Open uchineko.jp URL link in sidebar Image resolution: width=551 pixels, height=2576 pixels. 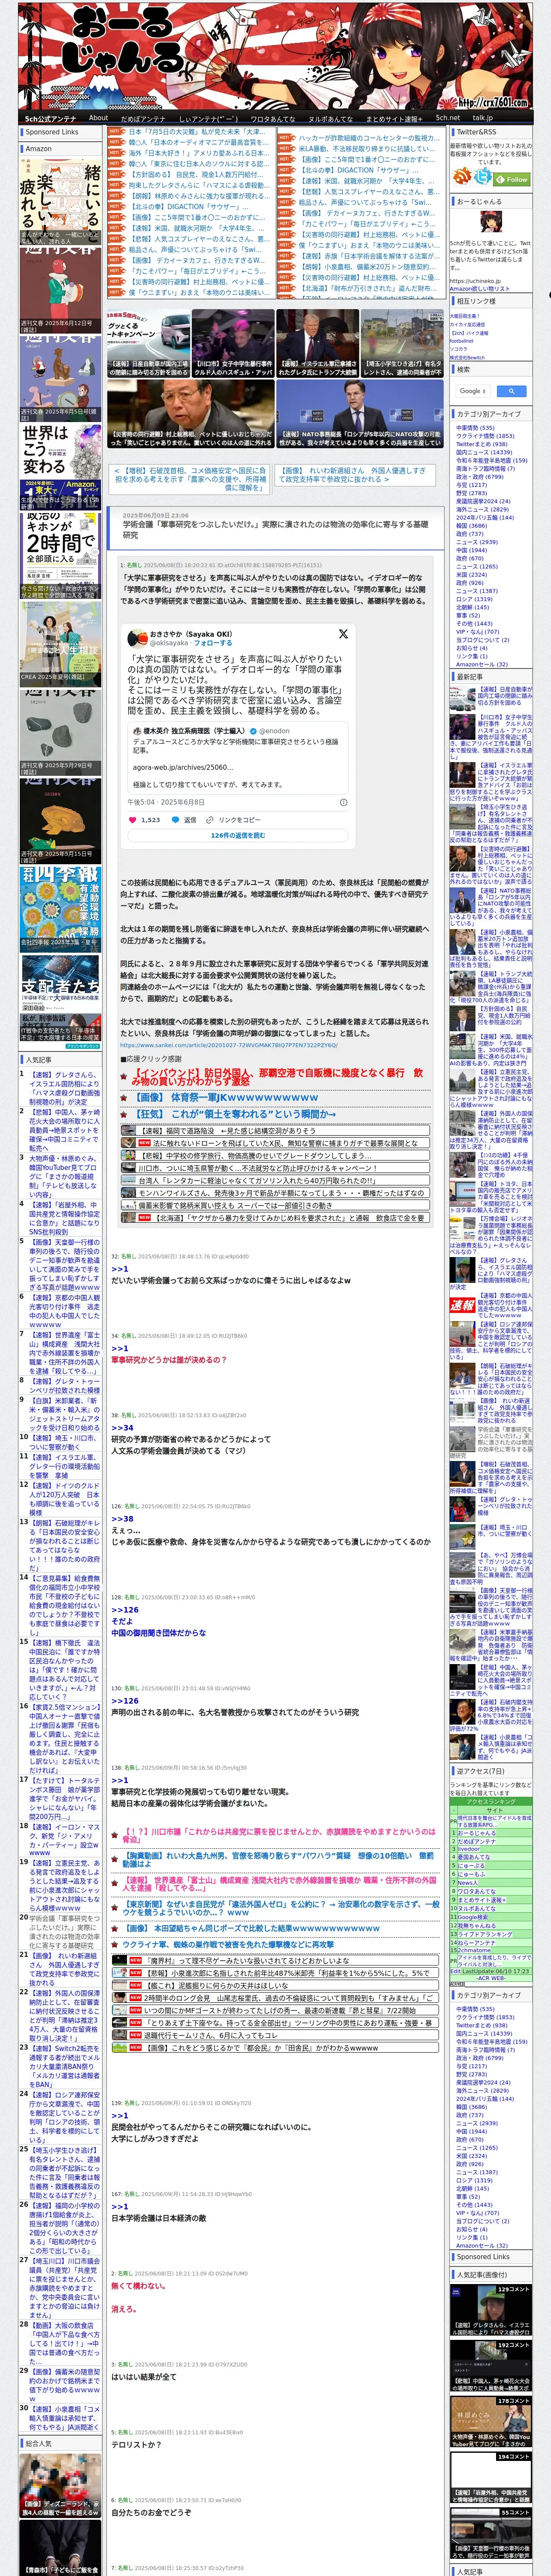click(x=474, y=281)
